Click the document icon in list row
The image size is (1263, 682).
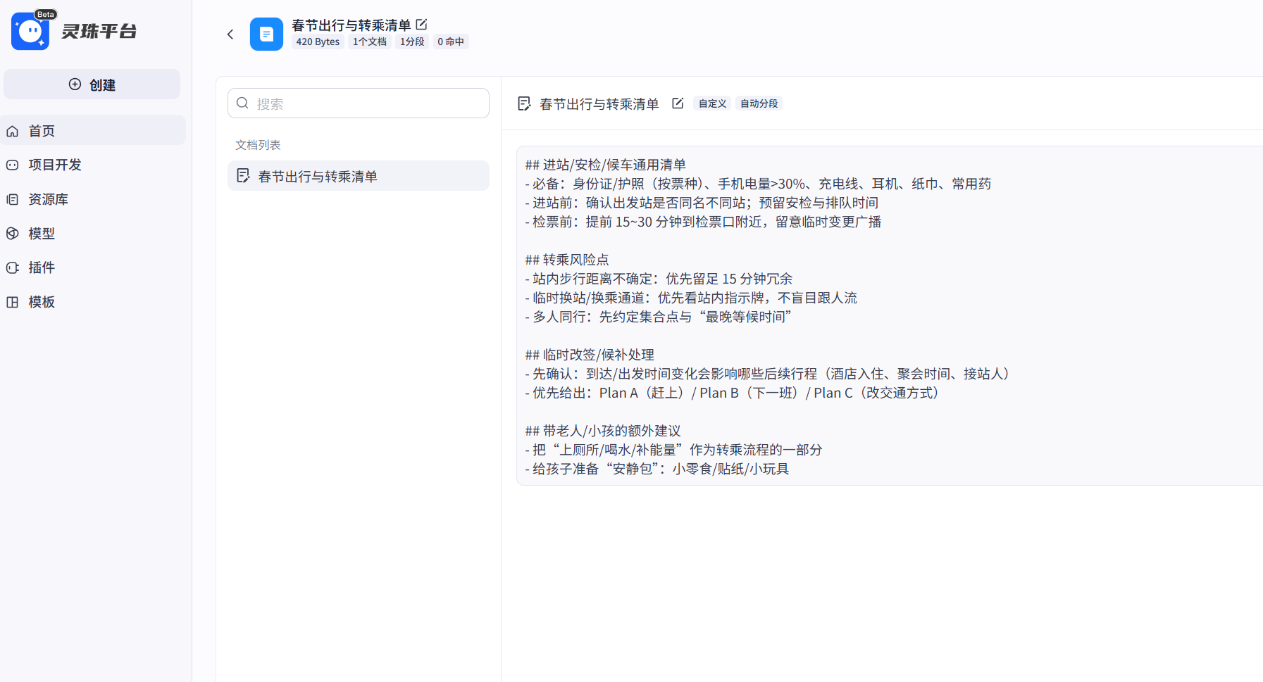[243, 176]
